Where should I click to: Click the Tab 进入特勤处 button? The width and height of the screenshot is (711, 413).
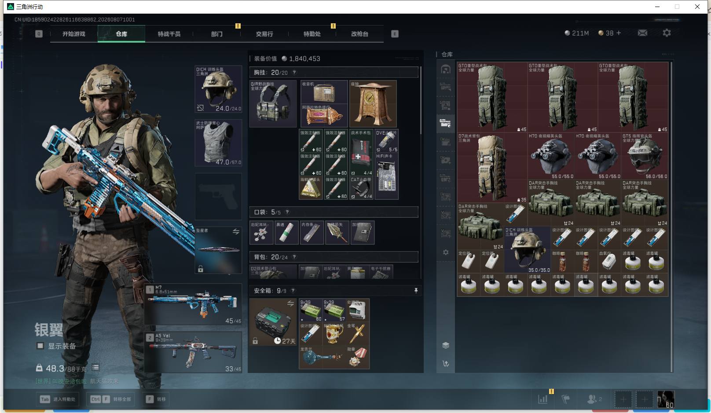pos(58,399)
